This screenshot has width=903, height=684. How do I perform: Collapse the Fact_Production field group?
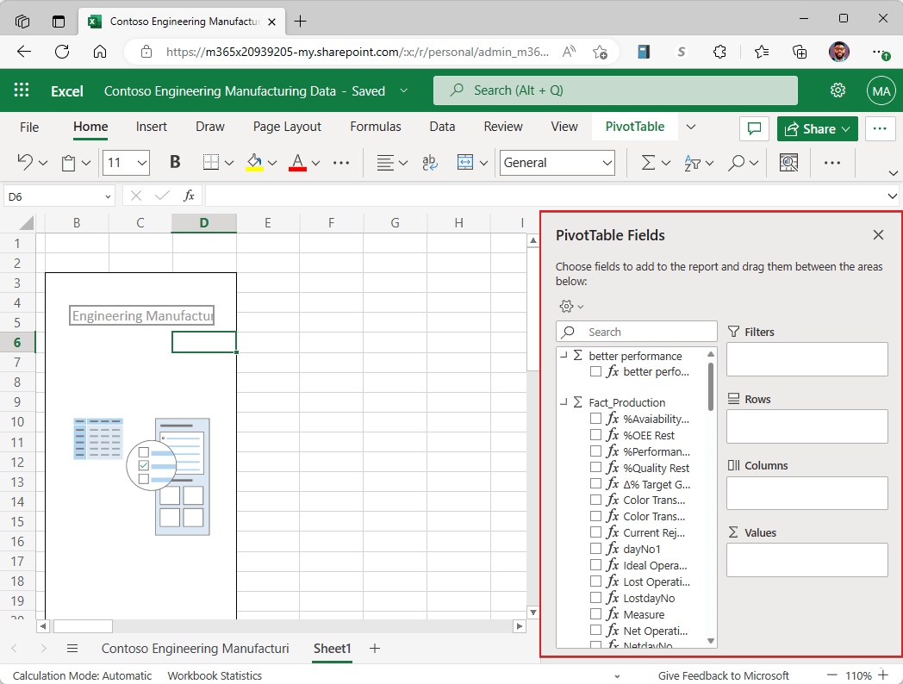(x=566, y=402)
